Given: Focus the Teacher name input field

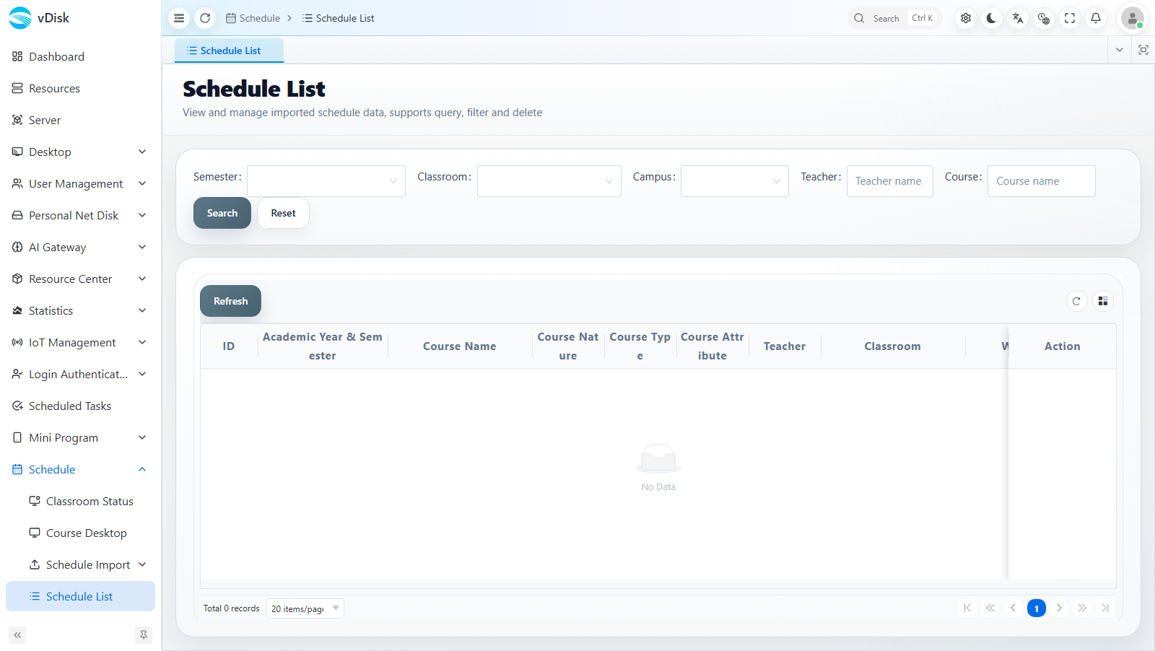Looking at the screenshot, I should click(x=889, y=181).
